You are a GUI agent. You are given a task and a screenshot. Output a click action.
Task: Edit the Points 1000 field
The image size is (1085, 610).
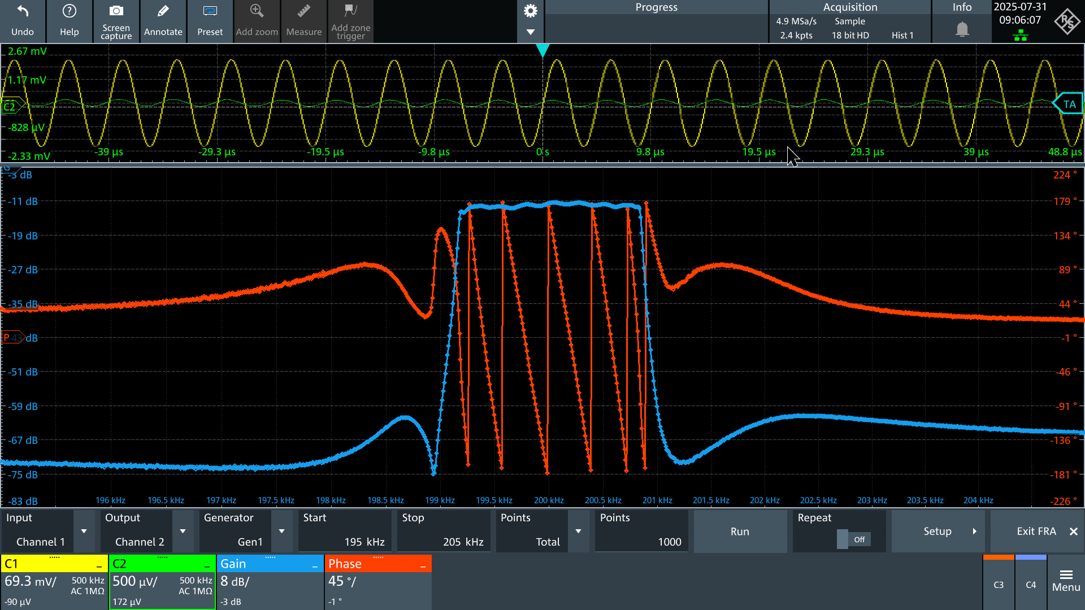point(641,531)
